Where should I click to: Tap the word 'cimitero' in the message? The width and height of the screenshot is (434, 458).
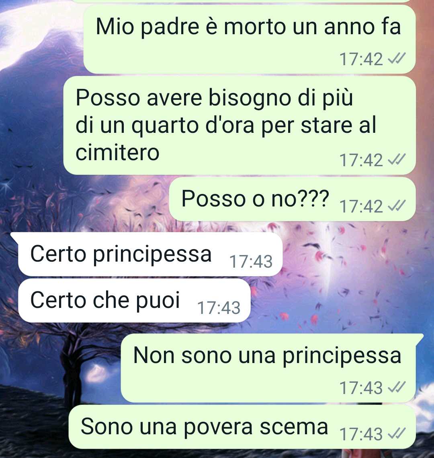(117, 152)
